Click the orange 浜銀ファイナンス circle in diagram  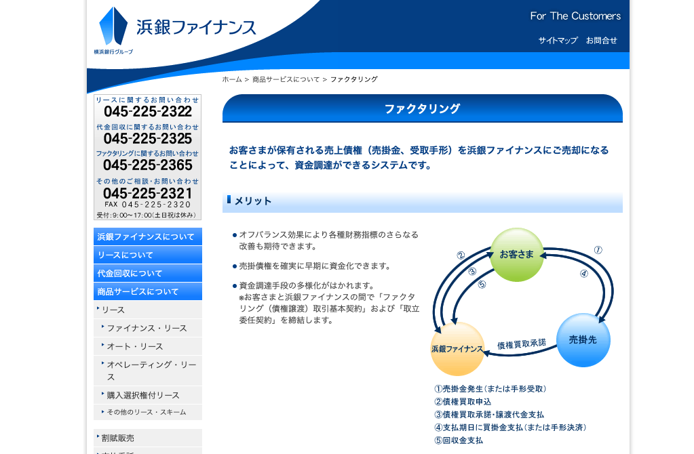pos(457,349)
